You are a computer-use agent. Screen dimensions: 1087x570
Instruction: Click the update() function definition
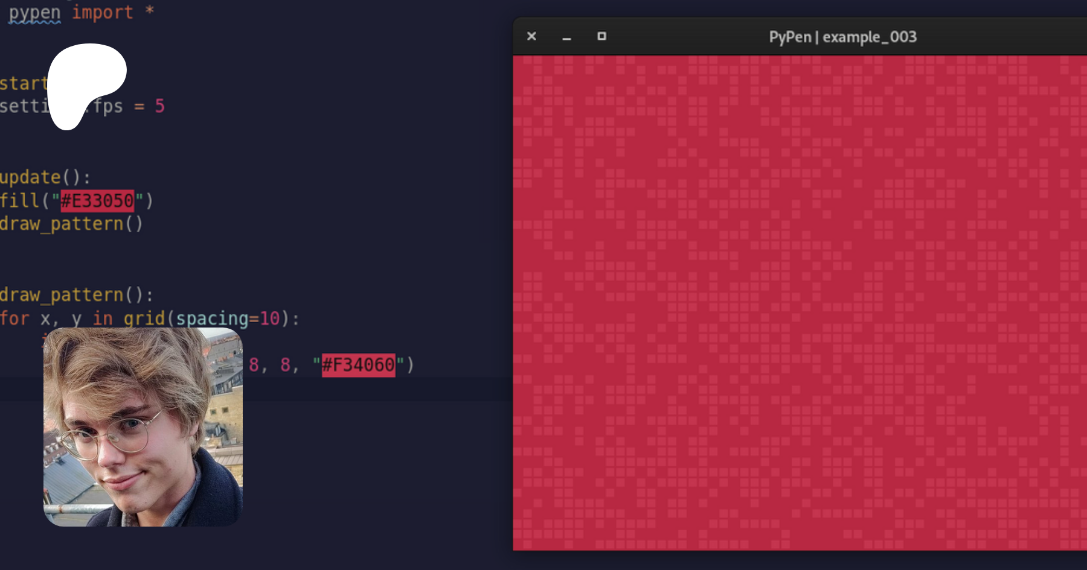click(43, 177)
